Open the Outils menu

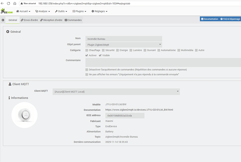click(61, 11)
